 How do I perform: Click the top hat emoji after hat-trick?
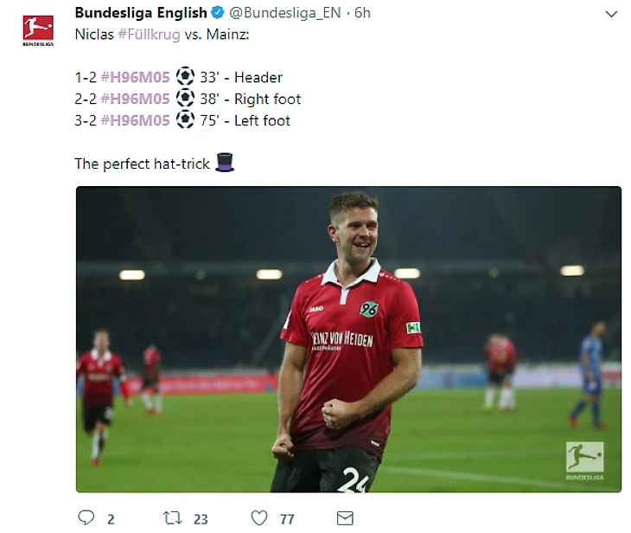coord(225,163)
